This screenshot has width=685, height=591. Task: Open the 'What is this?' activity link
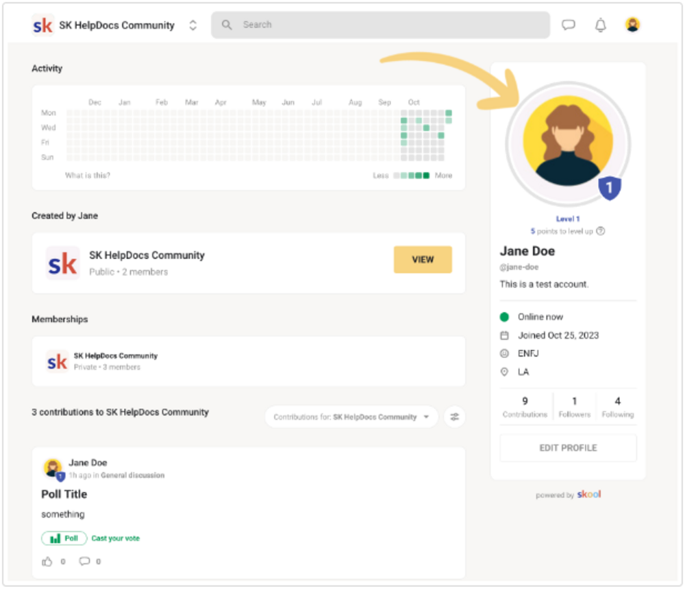pos(88,176)
